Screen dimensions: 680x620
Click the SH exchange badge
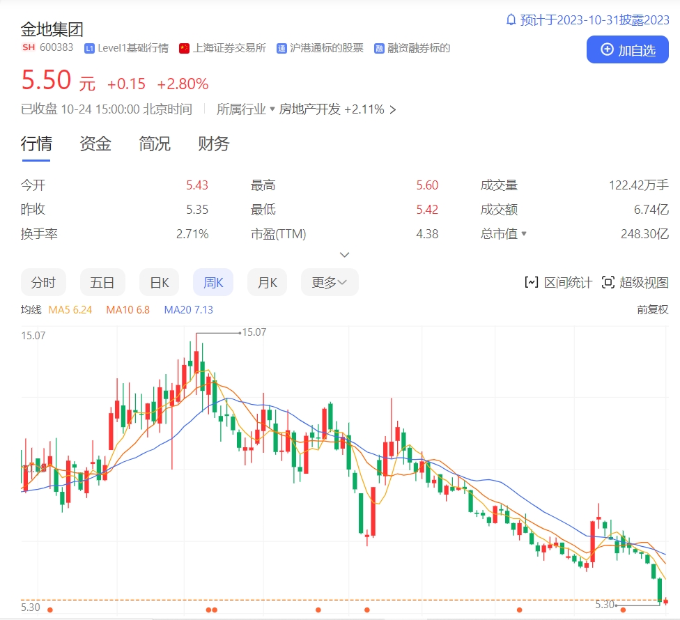29,47
